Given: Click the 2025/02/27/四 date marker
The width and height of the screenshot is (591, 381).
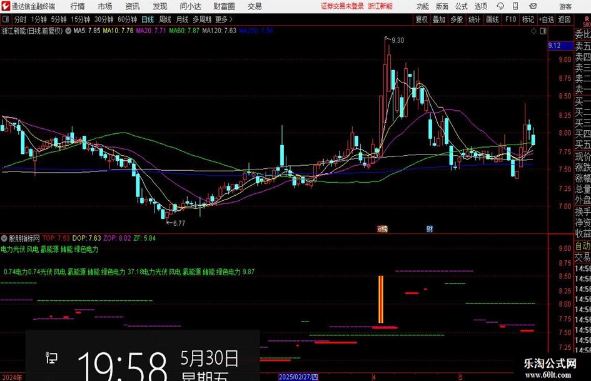Looking at the screenshot, I should tap(298, 377).
